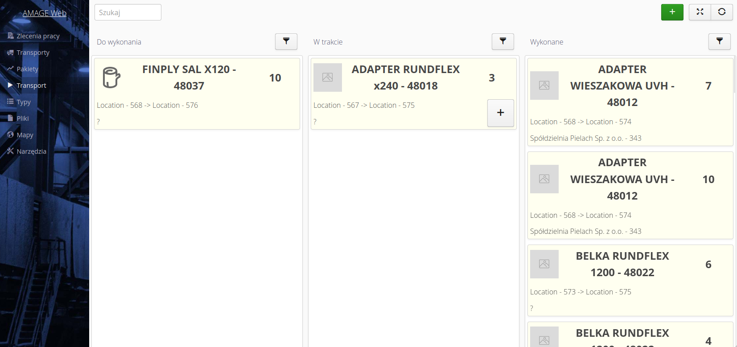The image size is (737, 347).
Task: Focus the Szukaj search field
Action: pos(128,12)
